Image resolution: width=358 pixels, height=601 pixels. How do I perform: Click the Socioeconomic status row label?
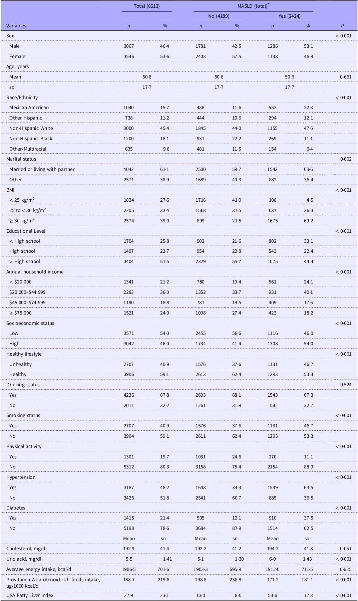tap(30, 323)
